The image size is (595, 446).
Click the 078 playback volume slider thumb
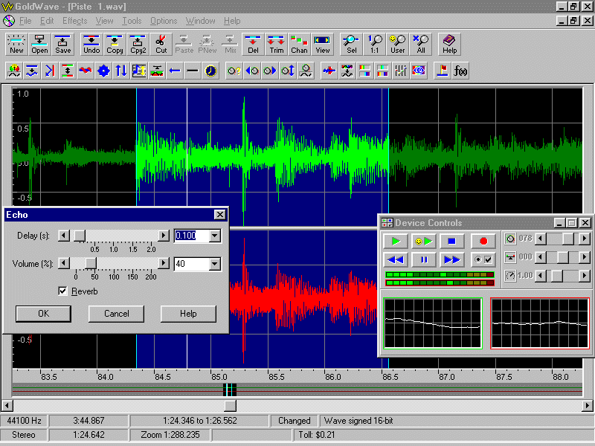[x=567, y=239]
